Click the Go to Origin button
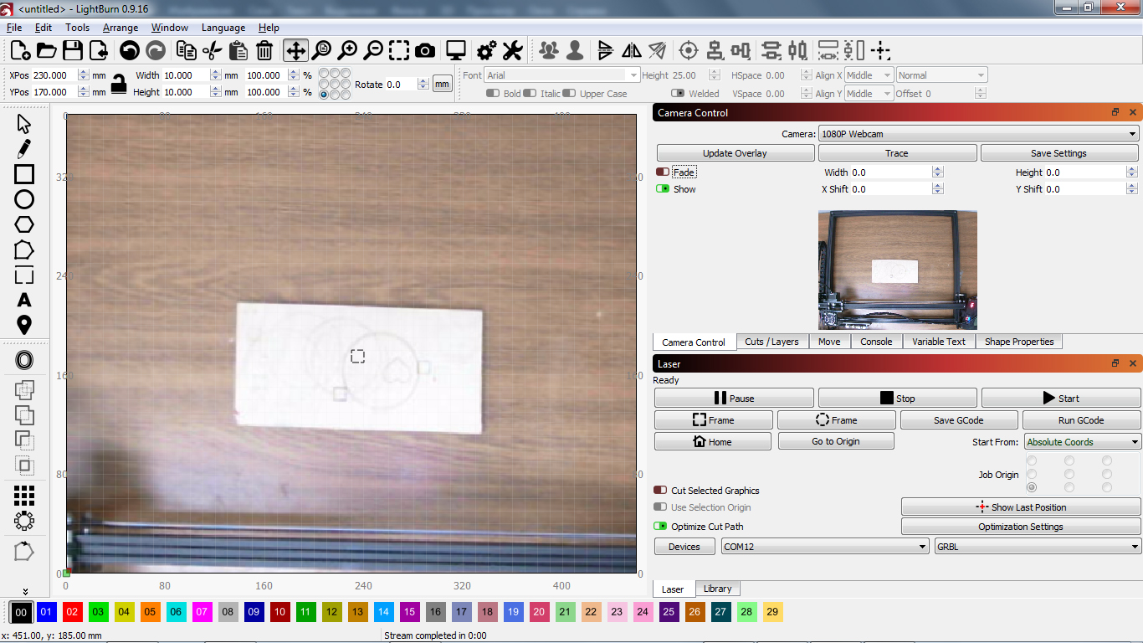1143x643 pixels. click(x=836, y=441)
